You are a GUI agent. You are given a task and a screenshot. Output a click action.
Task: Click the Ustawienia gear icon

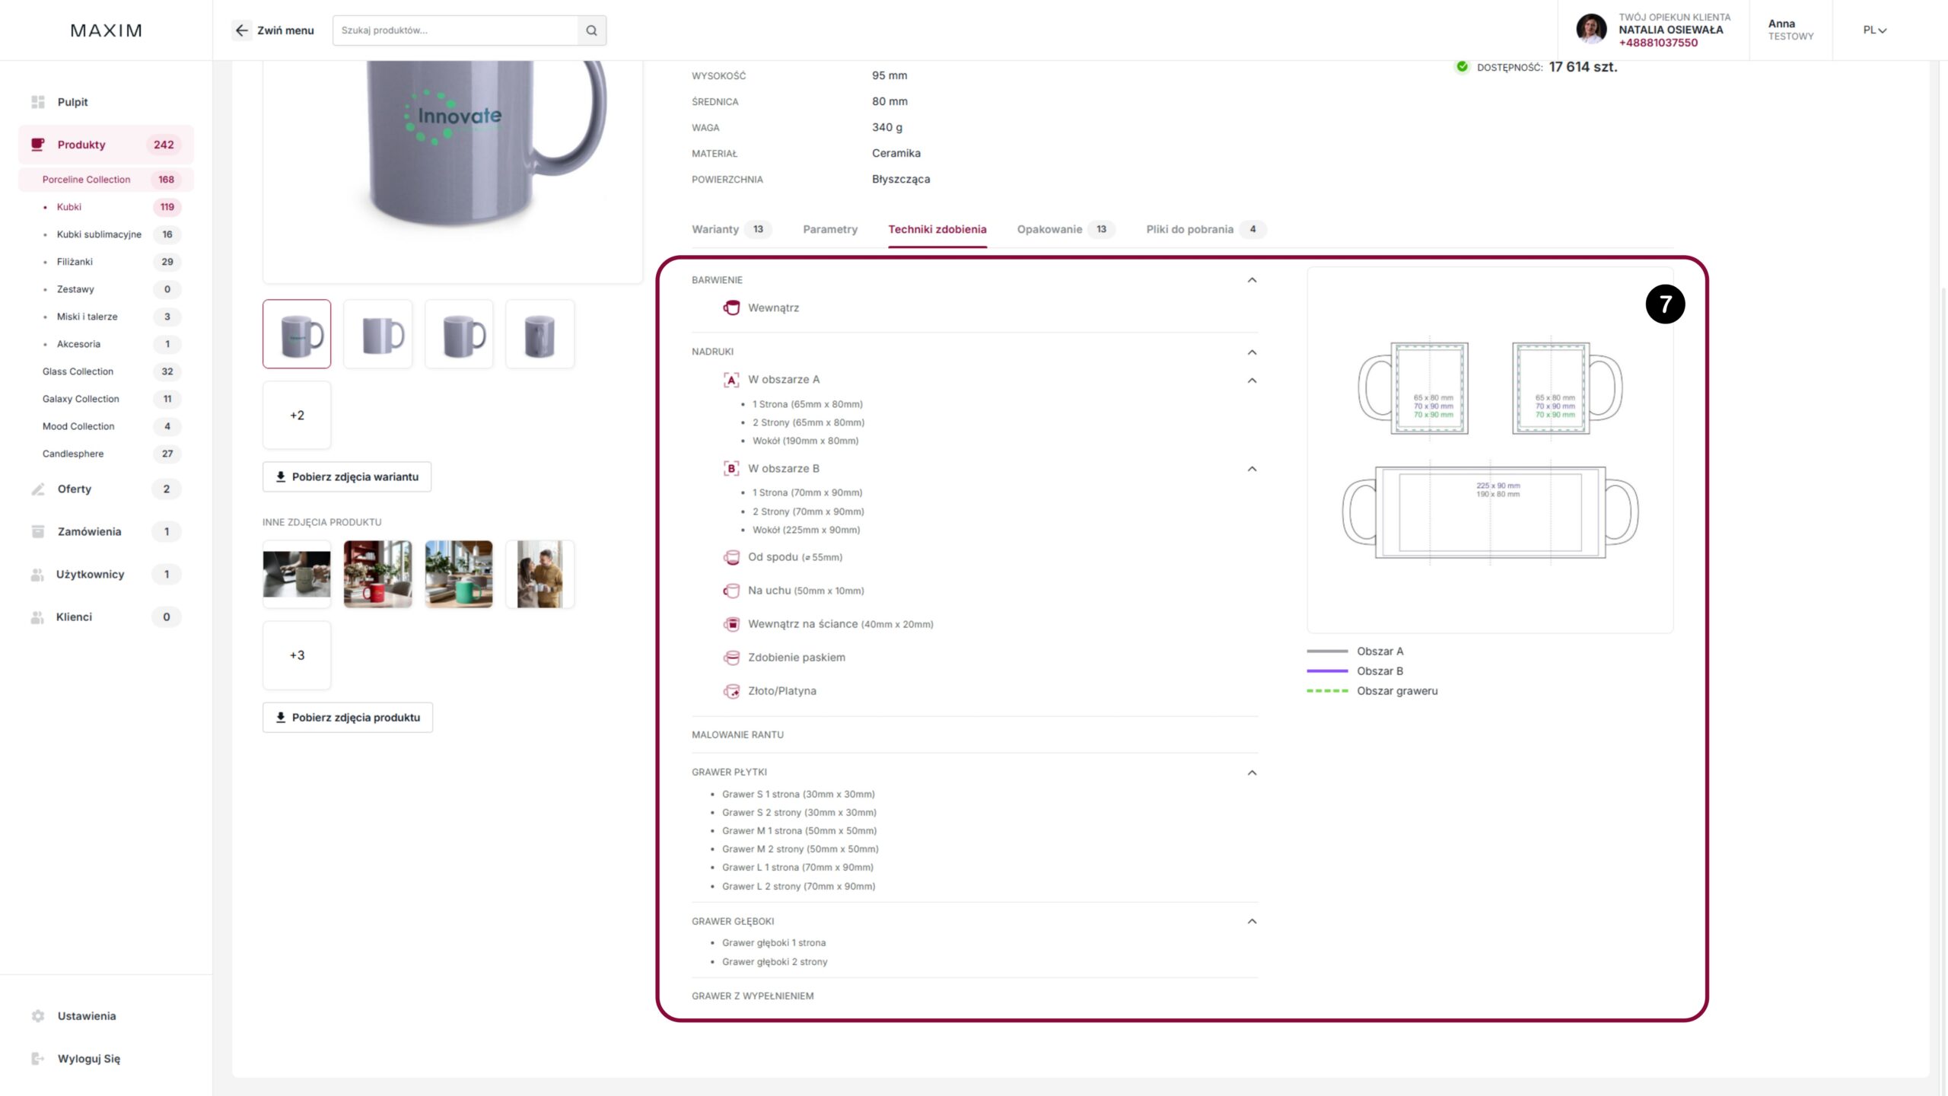pos(37,1016)
